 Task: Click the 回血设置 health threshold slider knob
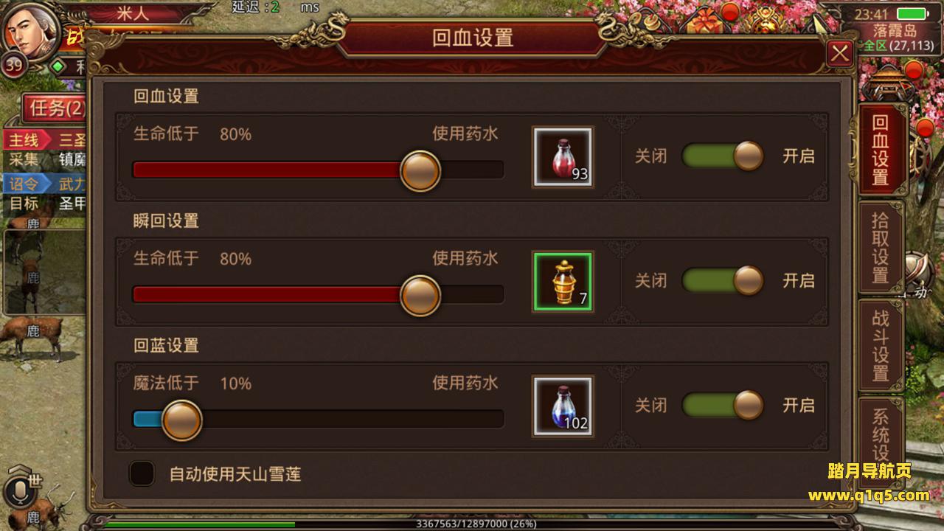[x=420, y=170]
